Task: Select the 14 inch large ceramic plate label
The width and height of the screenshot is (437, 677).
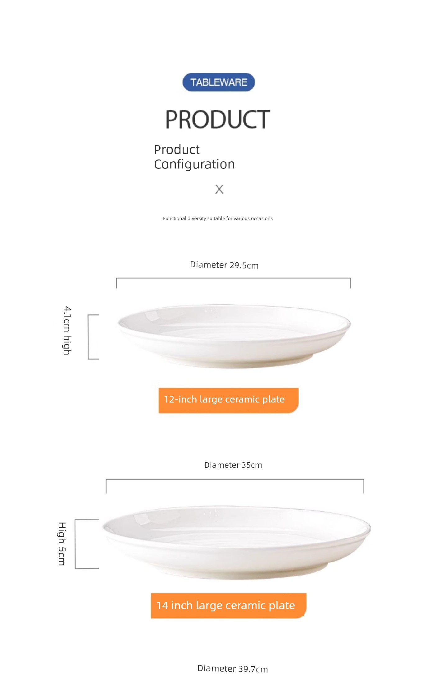Action: tap(225, 606)
